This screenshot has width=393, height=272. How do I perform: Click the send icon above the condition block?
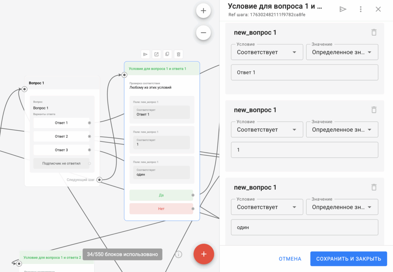pos(145,54)
